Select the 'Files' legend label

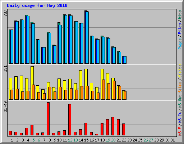tap(180, 29)
